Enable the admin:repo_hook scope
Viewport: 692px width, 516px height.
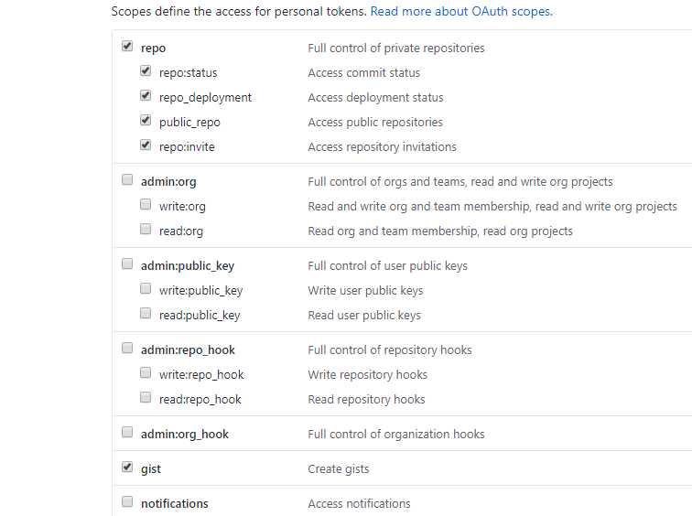point(127,348)
